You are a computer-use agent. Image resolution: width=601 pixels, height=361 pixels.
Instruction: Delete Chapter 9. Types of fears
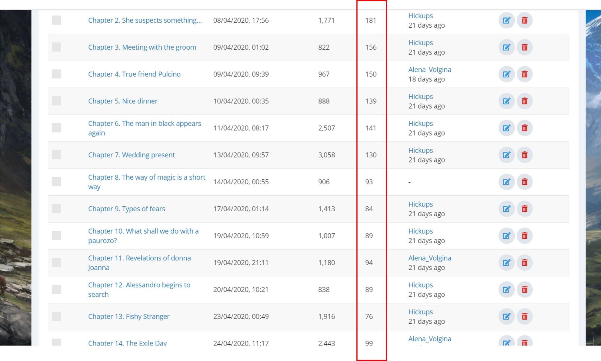[x=525, y=209]
